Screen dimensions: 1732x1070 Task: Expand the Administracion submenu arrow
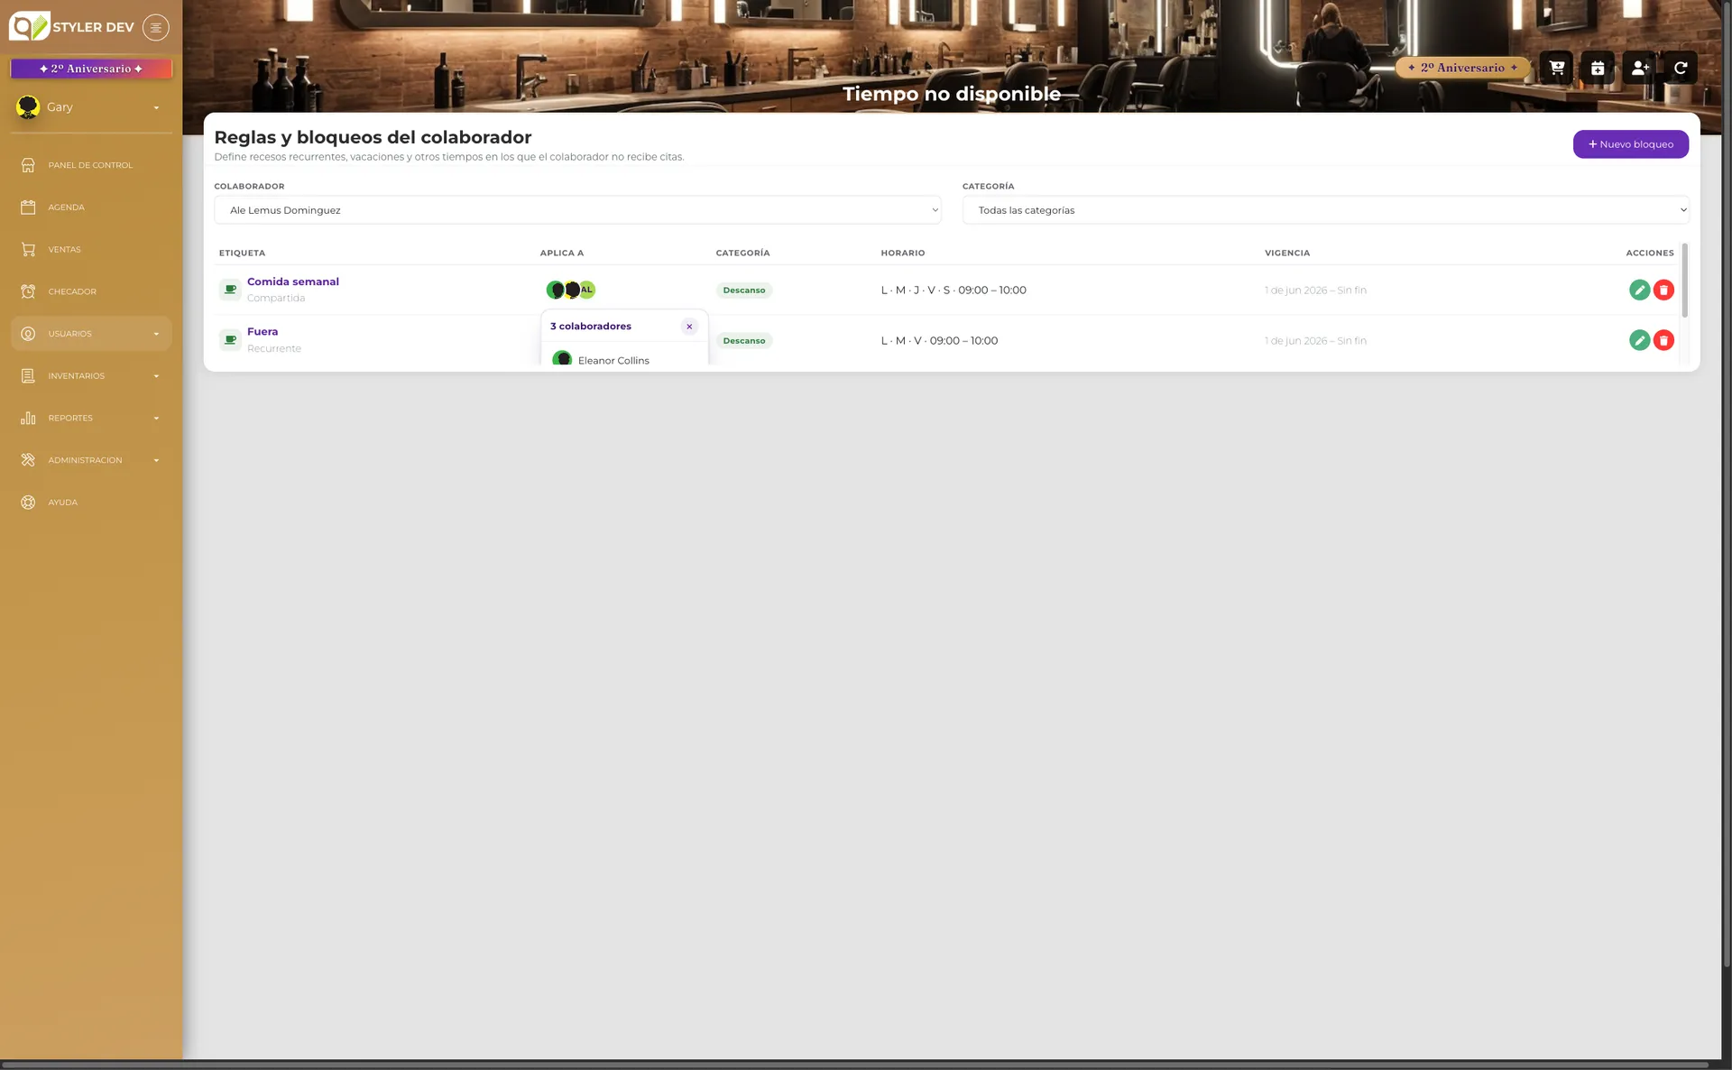(x=156, y=461)
